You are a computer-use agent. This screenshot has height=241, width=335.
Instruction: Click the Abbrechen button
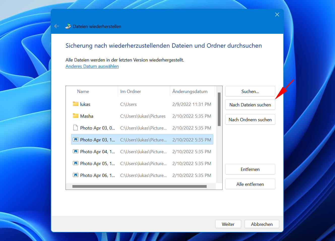click(262, 224)
